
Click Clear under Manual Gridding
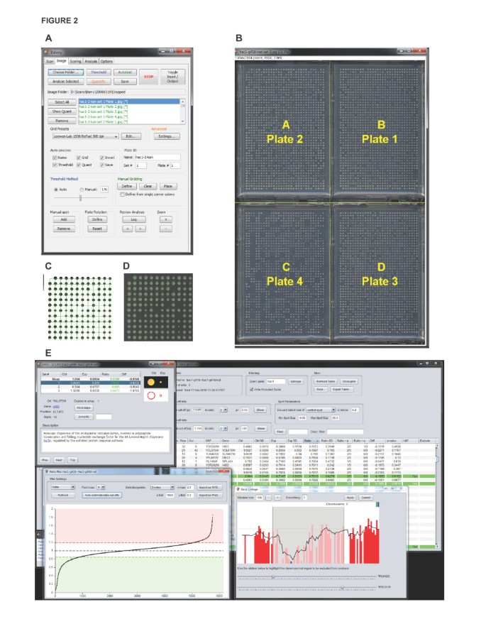click(x=148, y=186)
